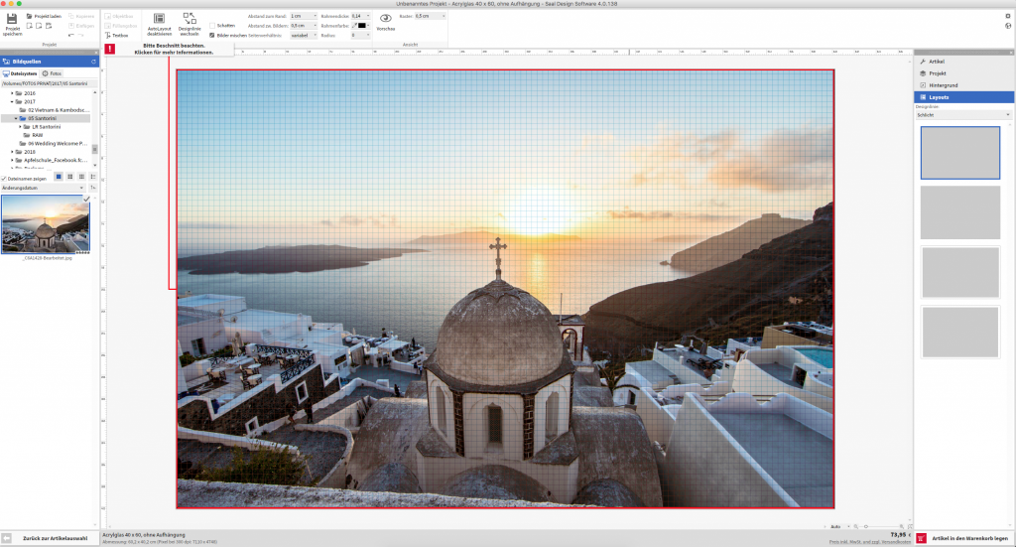Open the Änderungsdatum sort dropdown

(44, 187)
